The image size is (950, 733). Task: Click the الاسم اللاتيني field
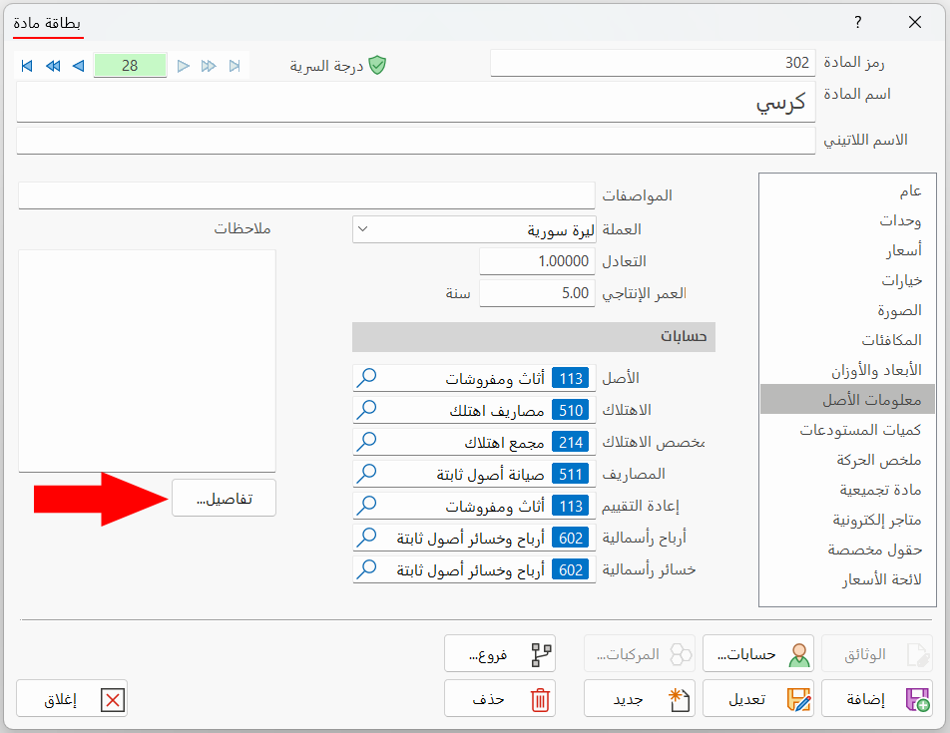(x=415, y=141)
